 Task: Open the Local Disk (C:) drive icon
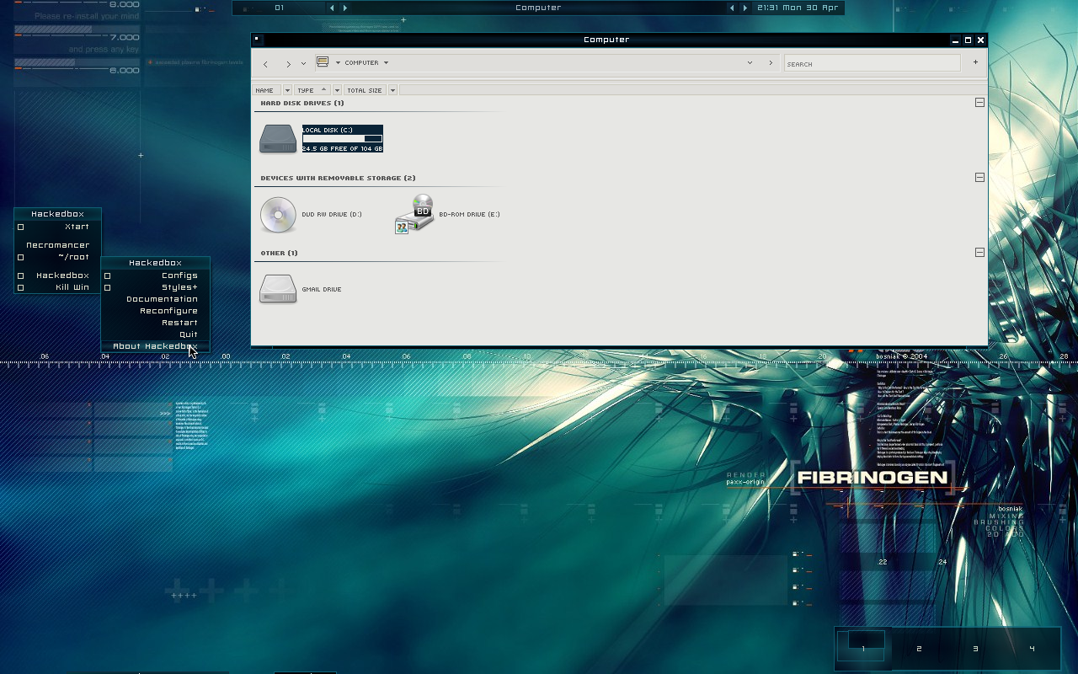tap(278, 138)
